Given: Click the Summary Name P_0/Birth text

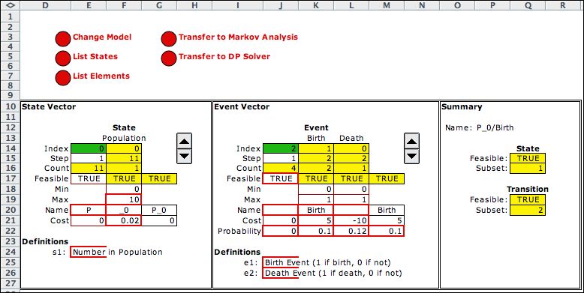Looking at the screenshot, I should tap(495, 128).
